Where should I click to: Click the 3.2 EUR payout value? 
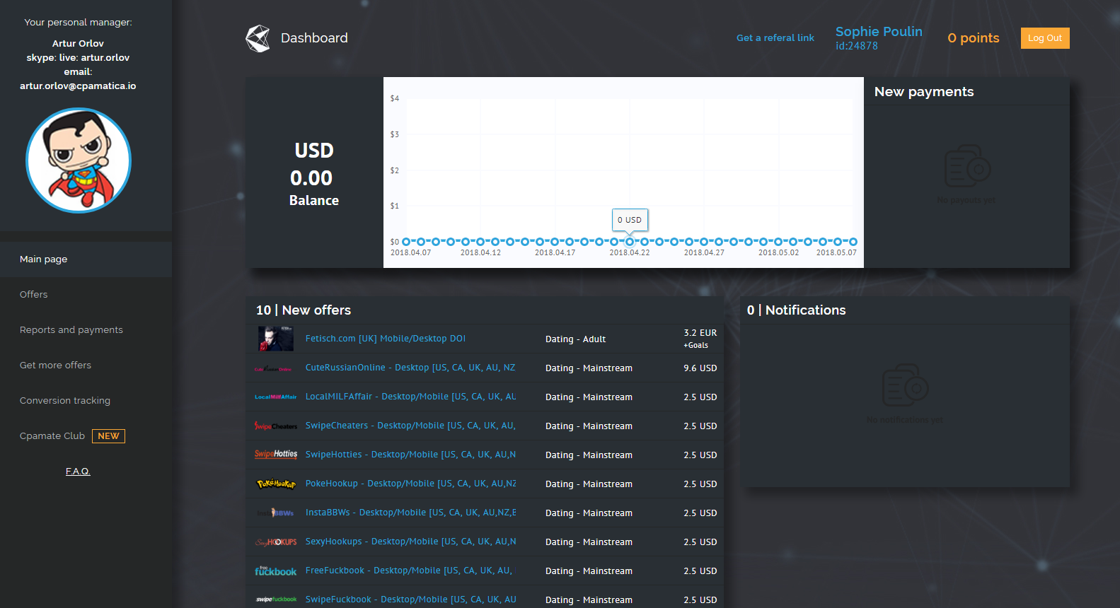700,333
